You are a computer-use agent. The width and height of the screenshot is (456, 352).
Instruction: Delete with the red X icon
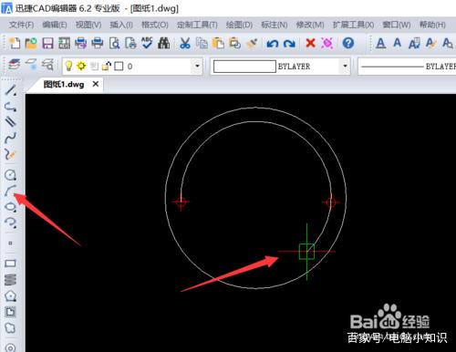click(310, 43)
